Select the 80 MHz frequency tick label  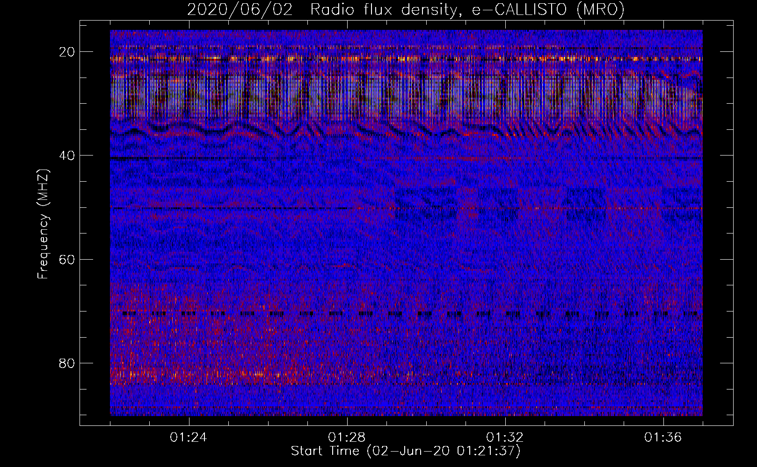67,363
